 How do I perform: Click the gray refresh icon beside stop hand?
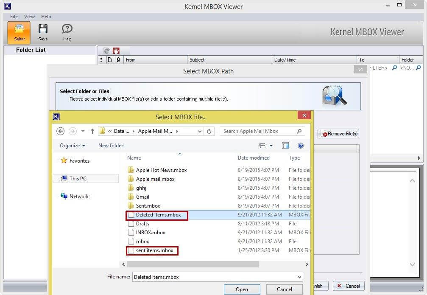(107, 51)
